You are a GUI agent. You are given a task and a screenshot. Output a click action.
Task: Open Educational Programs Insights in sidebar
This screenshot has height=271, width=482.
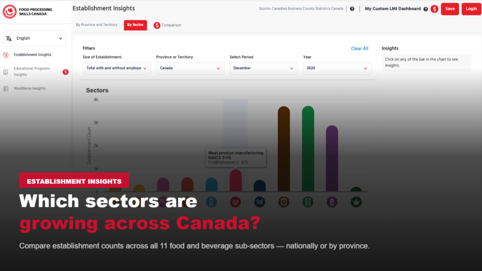(x=32, y=72)
